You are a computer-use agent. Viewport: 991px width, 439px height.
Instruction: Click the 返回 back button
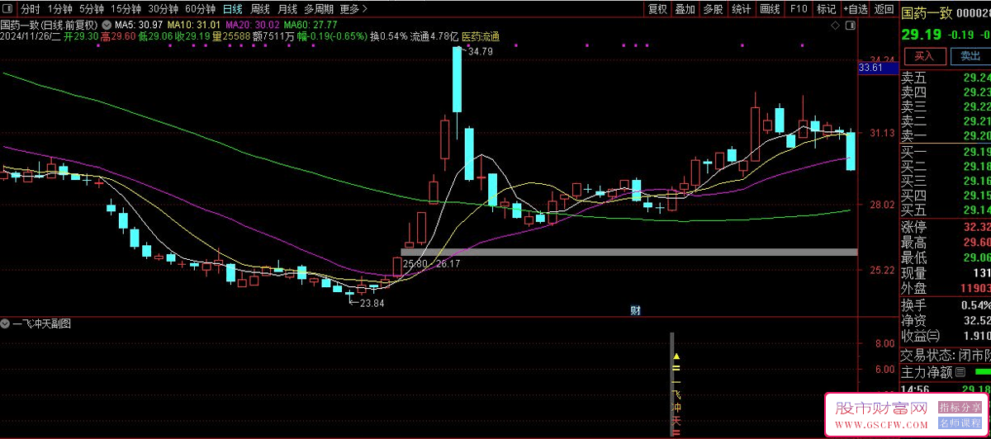coord(884,9)
